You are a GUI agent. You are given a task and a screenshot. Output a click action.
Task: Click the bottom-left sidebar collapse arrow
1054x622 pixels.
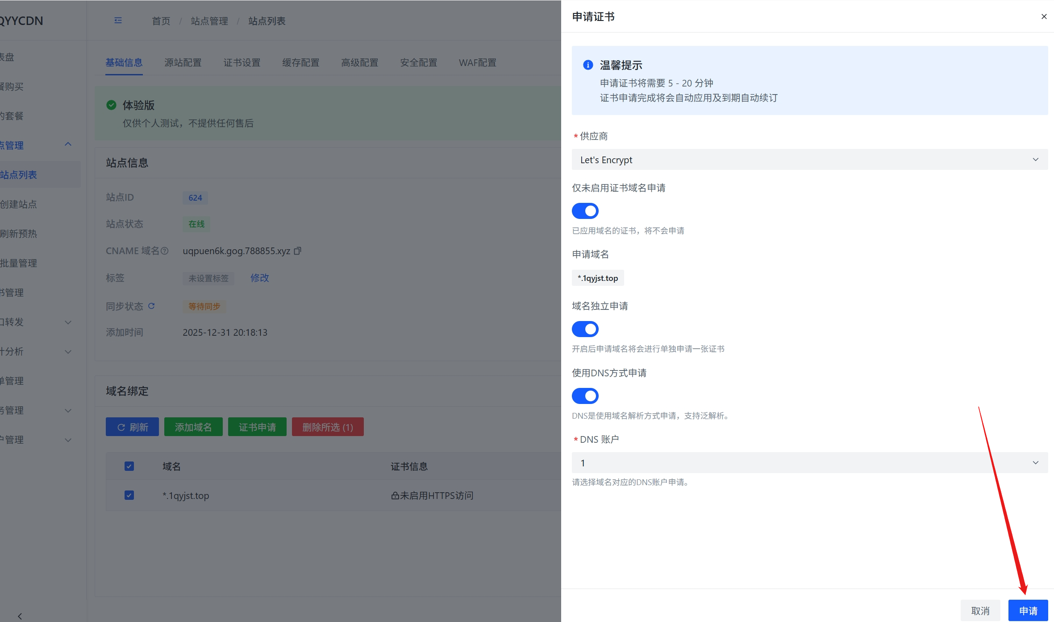coord(20,616)
